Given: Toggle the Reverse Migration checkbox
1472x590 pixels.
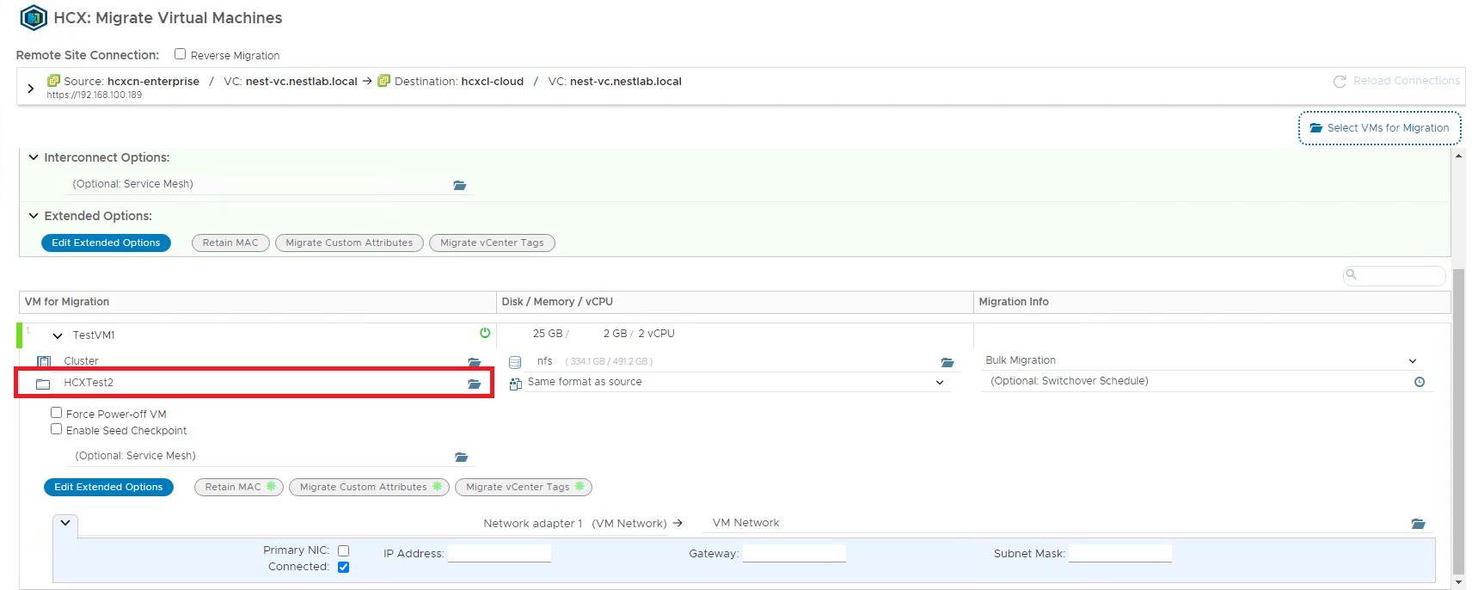Looking at the screenshot, I should (180, 53).
